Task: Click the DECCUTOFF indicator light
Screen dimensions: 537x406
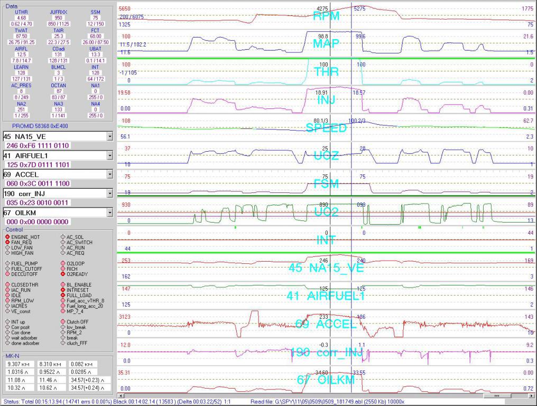Action: pos(7,274)
